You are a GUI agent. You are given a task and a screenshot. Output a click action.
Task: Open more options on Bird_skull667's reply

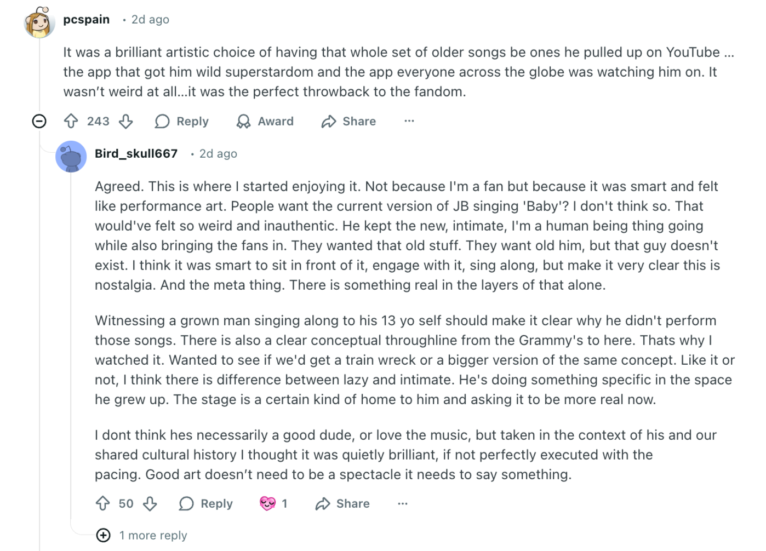coord(403,503)
